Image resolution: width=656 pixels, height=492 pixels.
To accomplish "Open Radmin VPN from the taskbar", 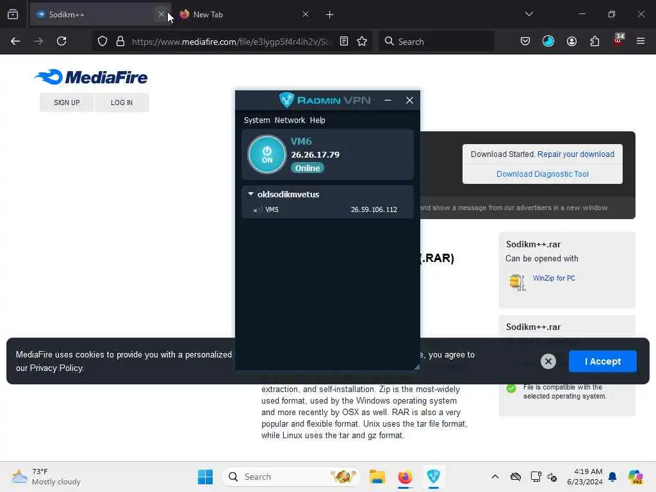I will point(434,477).
